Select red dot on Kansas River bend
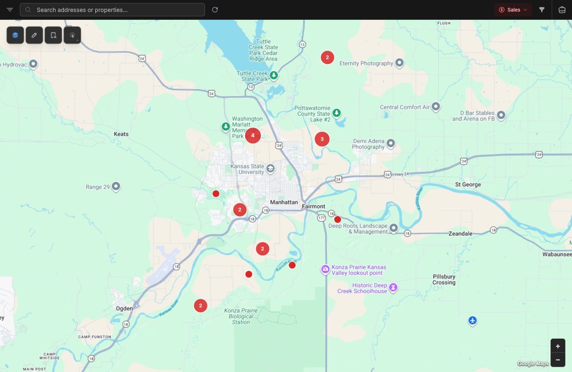 [292, 265]
